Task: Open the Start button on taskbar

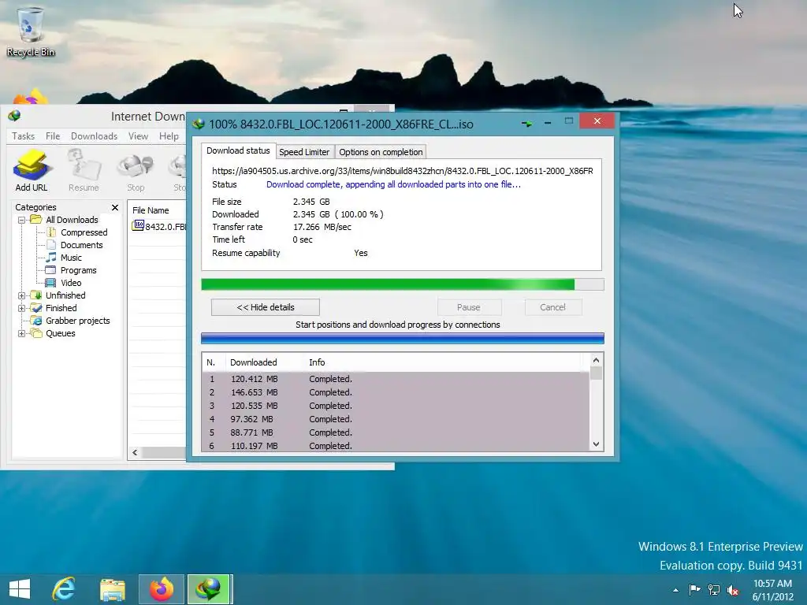Action: pos(20,589)
